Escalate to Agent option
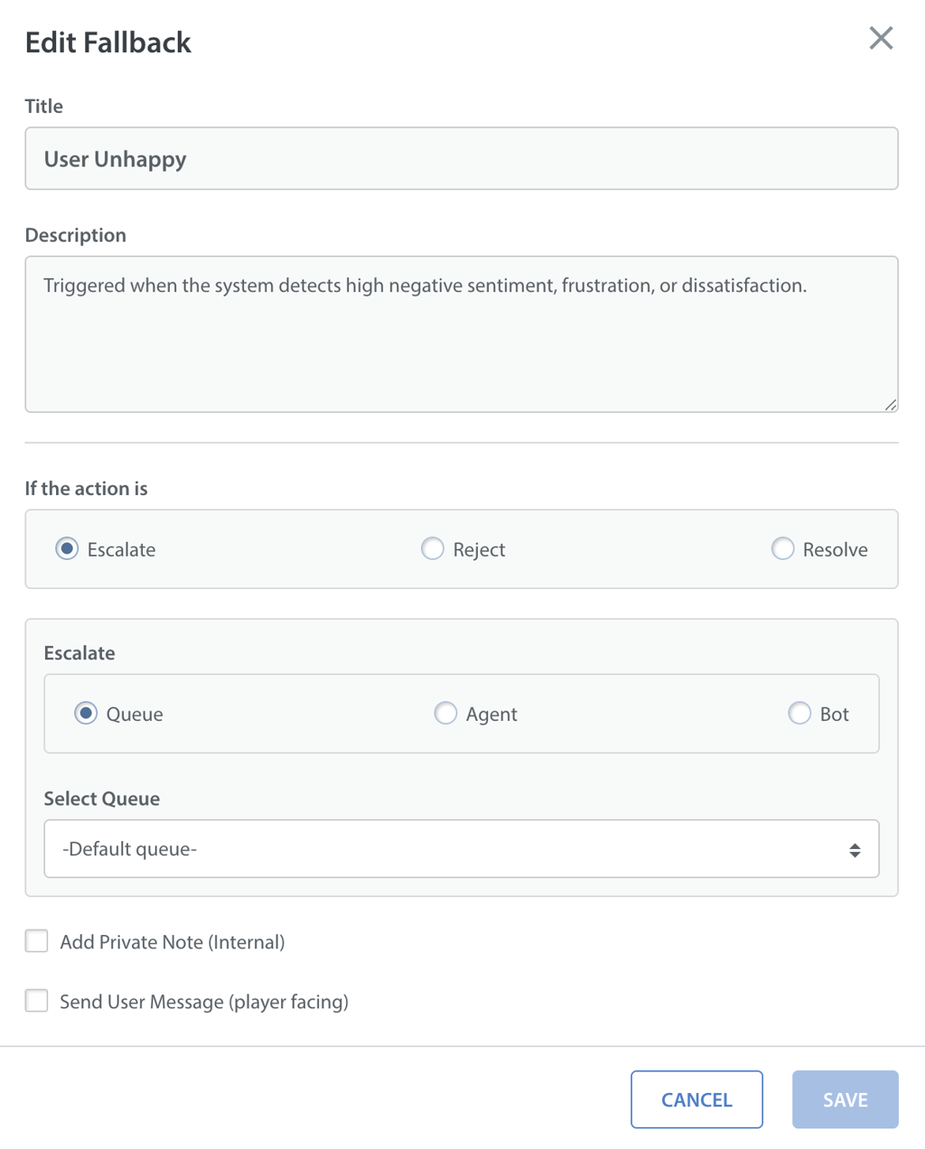The height and width of the screenshot is (1149, 925). click(445, 714)
